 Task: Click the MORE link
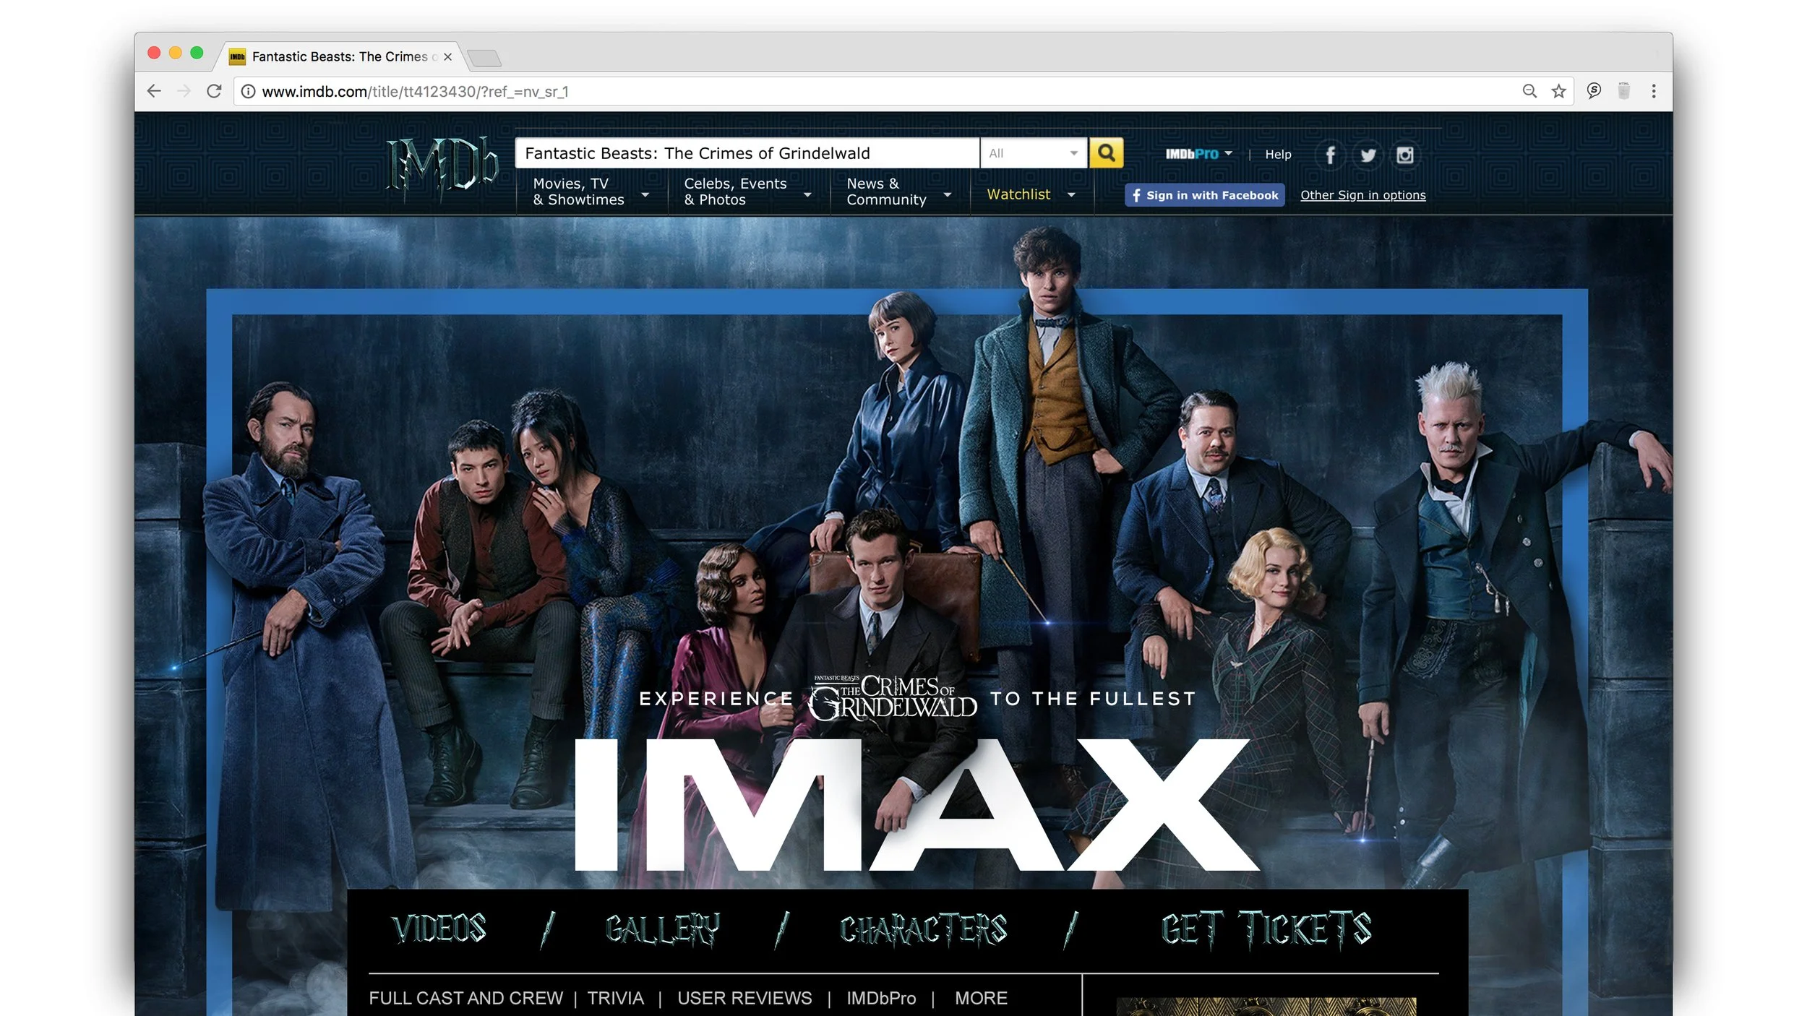pyautogui.click(x=981, y=998)
